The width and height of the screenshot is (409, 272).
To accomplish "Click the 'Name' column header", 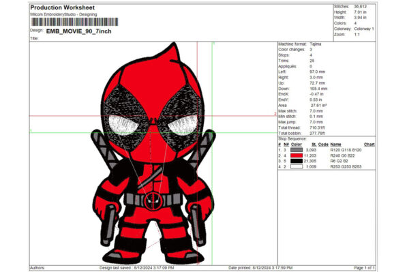I will coord(335,145).
